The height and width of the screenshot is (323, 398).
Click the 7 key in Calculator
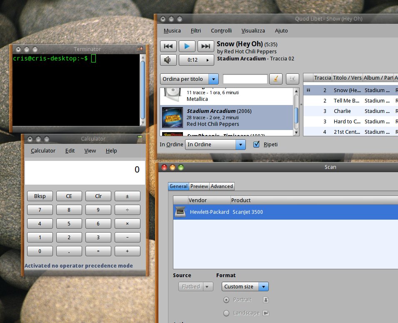pos(40,210)
